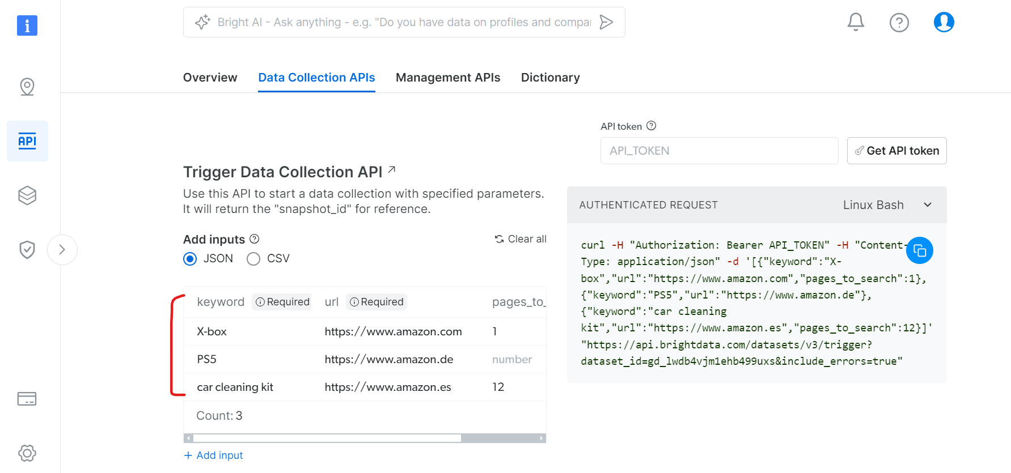Click the API_TOKEN input field
This screenshot has width=1011, height=473.
pyautogui.click(x=718, y=151)
